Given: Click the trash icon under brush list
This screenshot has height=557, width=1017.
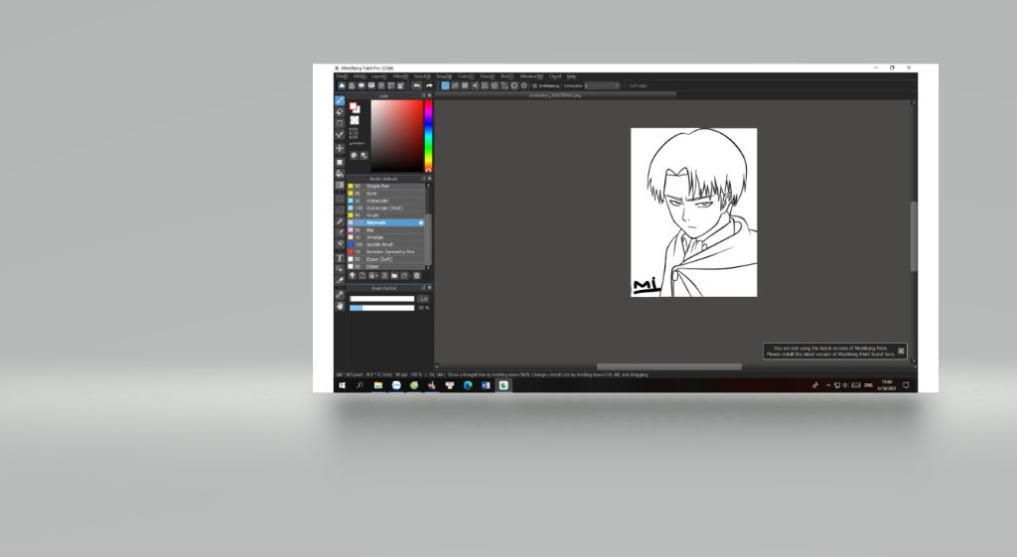Looking at the screenshot, I should pos(416,276).
